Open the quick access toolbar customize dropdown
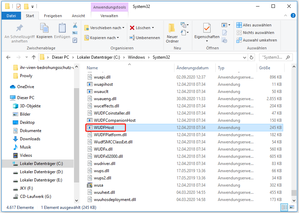299x213 pixels. coord(33,7)
